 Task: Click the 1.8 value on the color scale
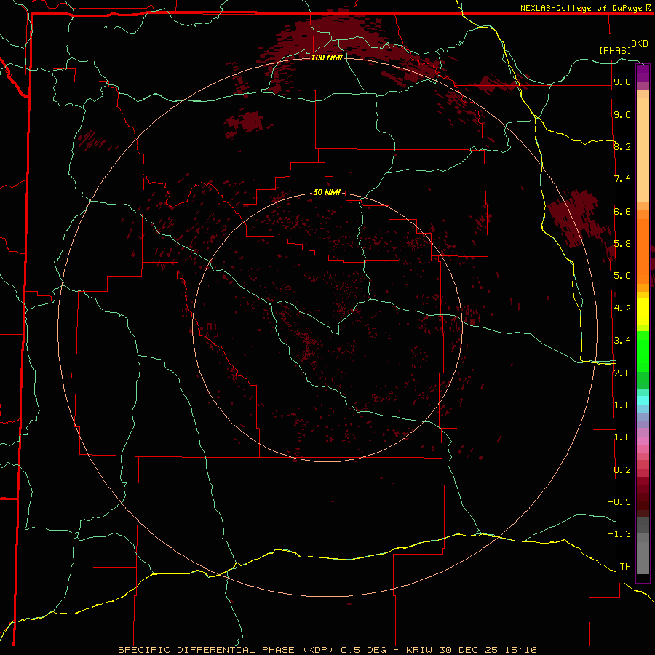(x=622, y=405)
